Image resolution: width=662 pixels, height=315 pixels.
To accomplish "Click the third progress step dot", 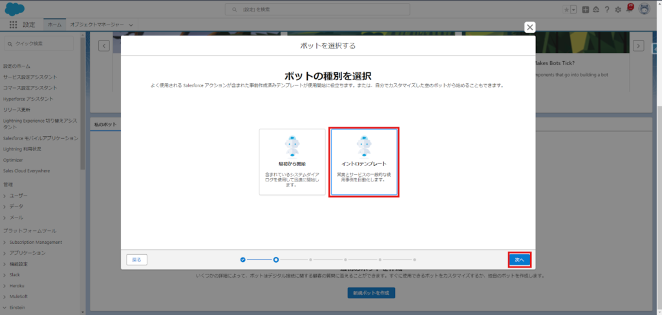I will pyautogui.click(x=310, y=259).
